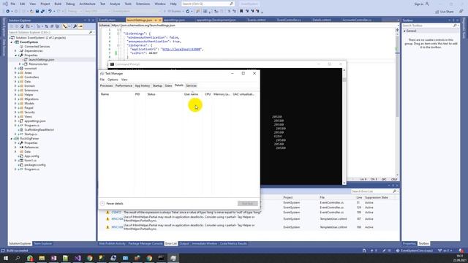Collapse the EventSystem project node
The width and height of the screenshot is (468, 263).
[12, 42]
